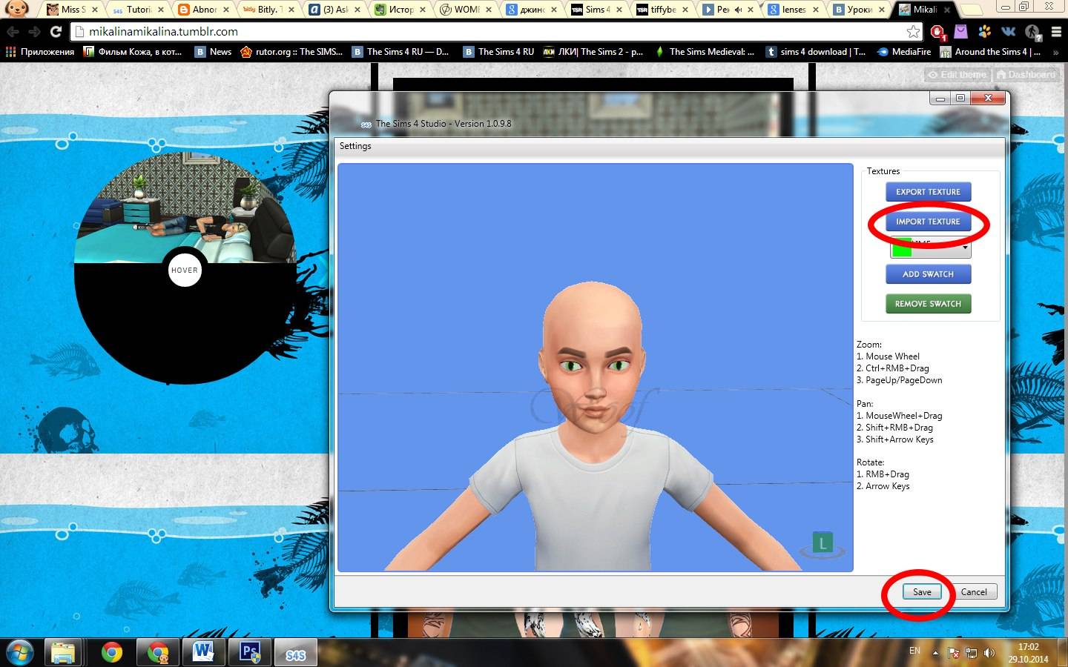Reload the page in Chrome
Image resolution: width=1068 pixels, height=667 pixels.
[56, 32]
